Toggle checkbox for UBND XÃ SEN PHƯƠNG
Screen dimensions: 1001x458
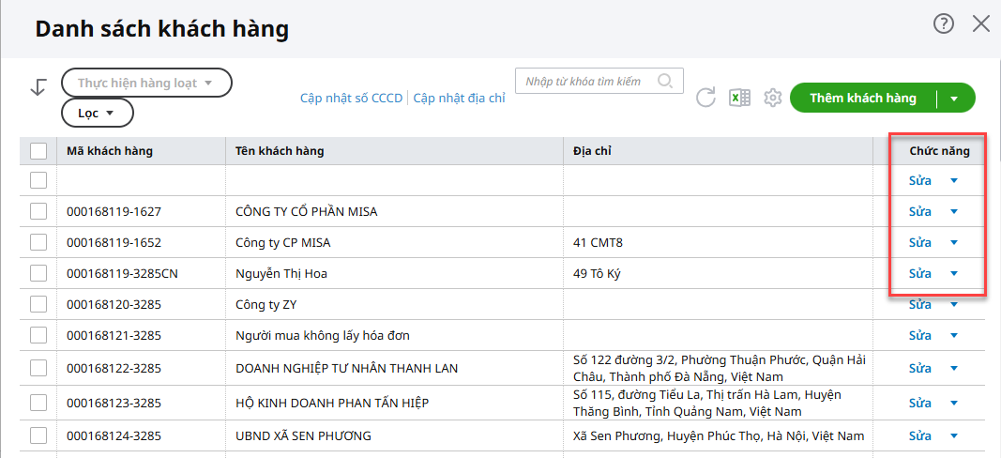coord(38,435)
